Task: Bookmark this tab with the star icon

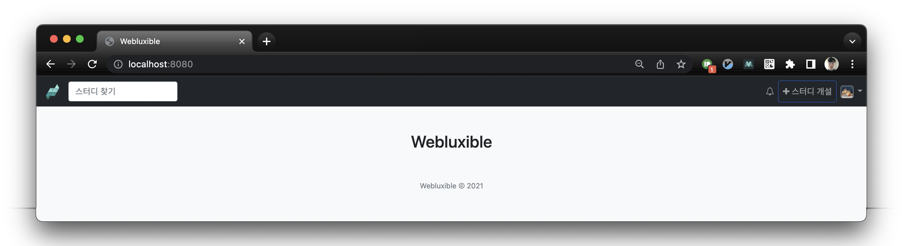Action: pos(681,64)
